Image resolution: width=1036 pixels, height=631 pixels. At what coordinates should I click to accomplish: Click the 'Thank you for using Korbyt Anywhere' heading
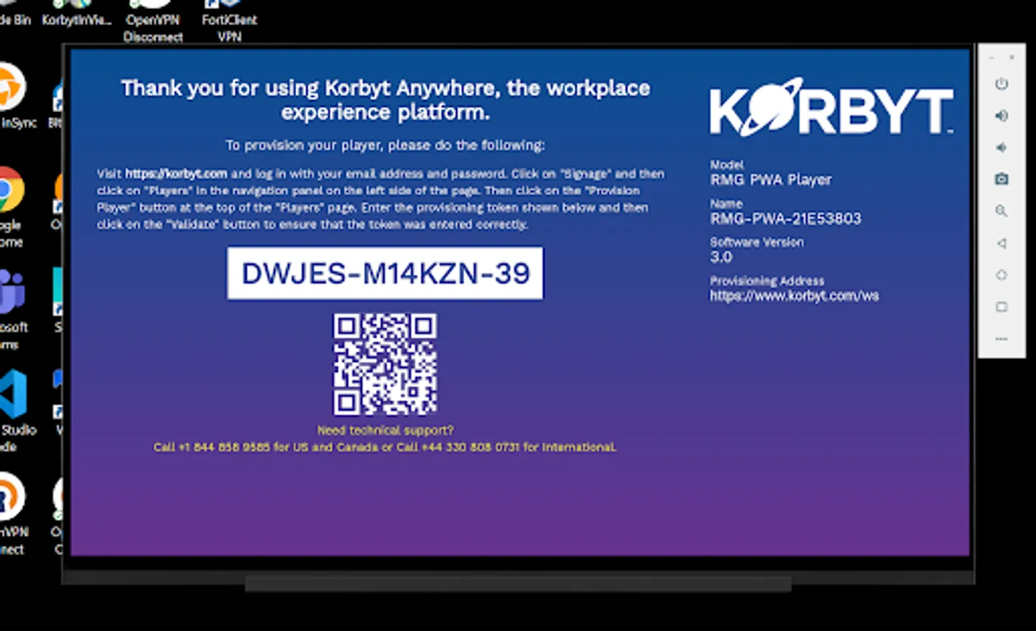385,100
